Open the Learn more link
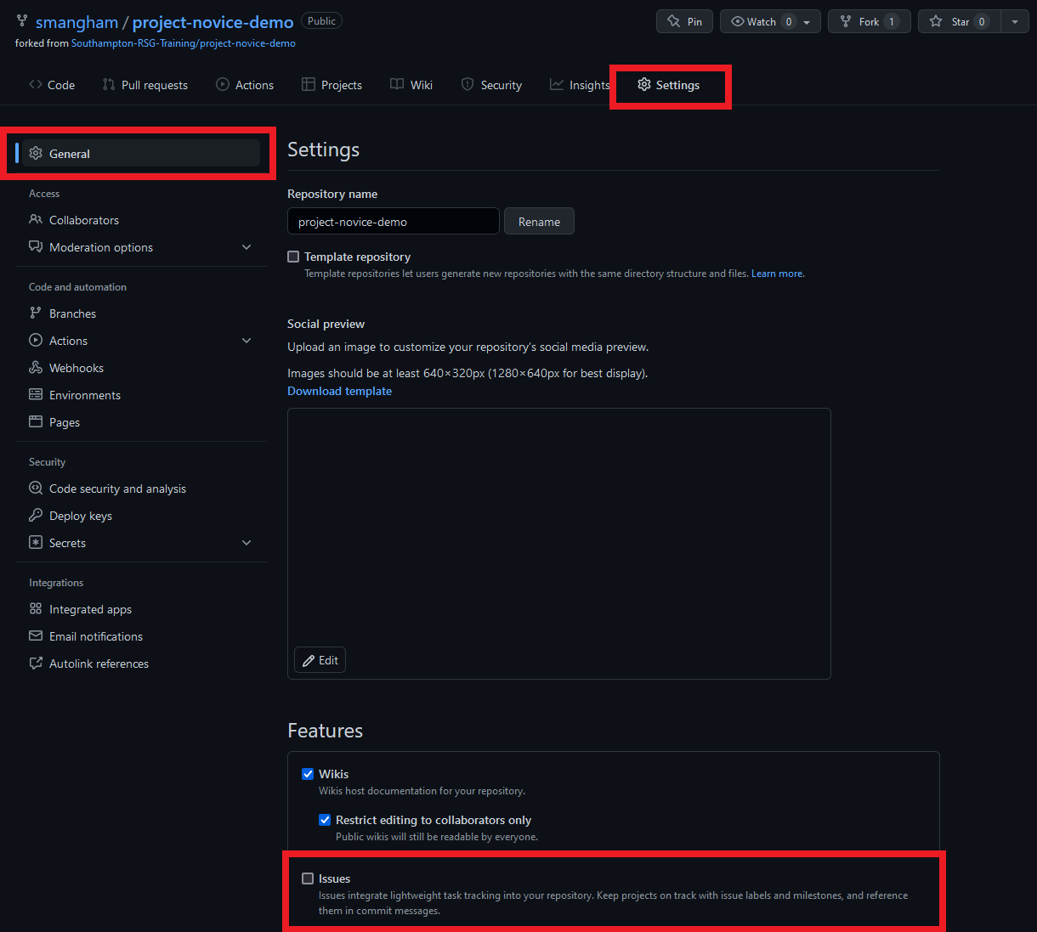This screenshot has width=1037, height=932. (x=777, y=274)
